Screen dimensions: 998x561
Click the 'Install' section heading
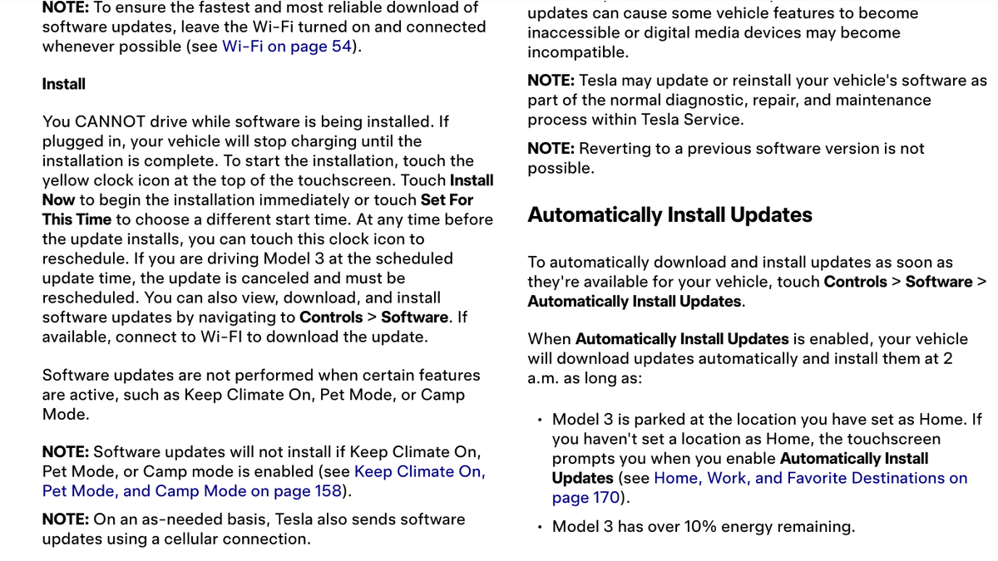pos(64,84)
